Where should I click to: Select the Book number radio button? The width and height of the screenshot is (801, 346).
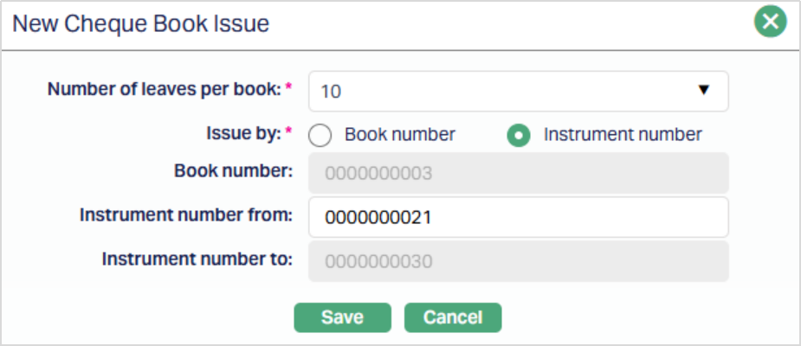(x=320, y=135)
